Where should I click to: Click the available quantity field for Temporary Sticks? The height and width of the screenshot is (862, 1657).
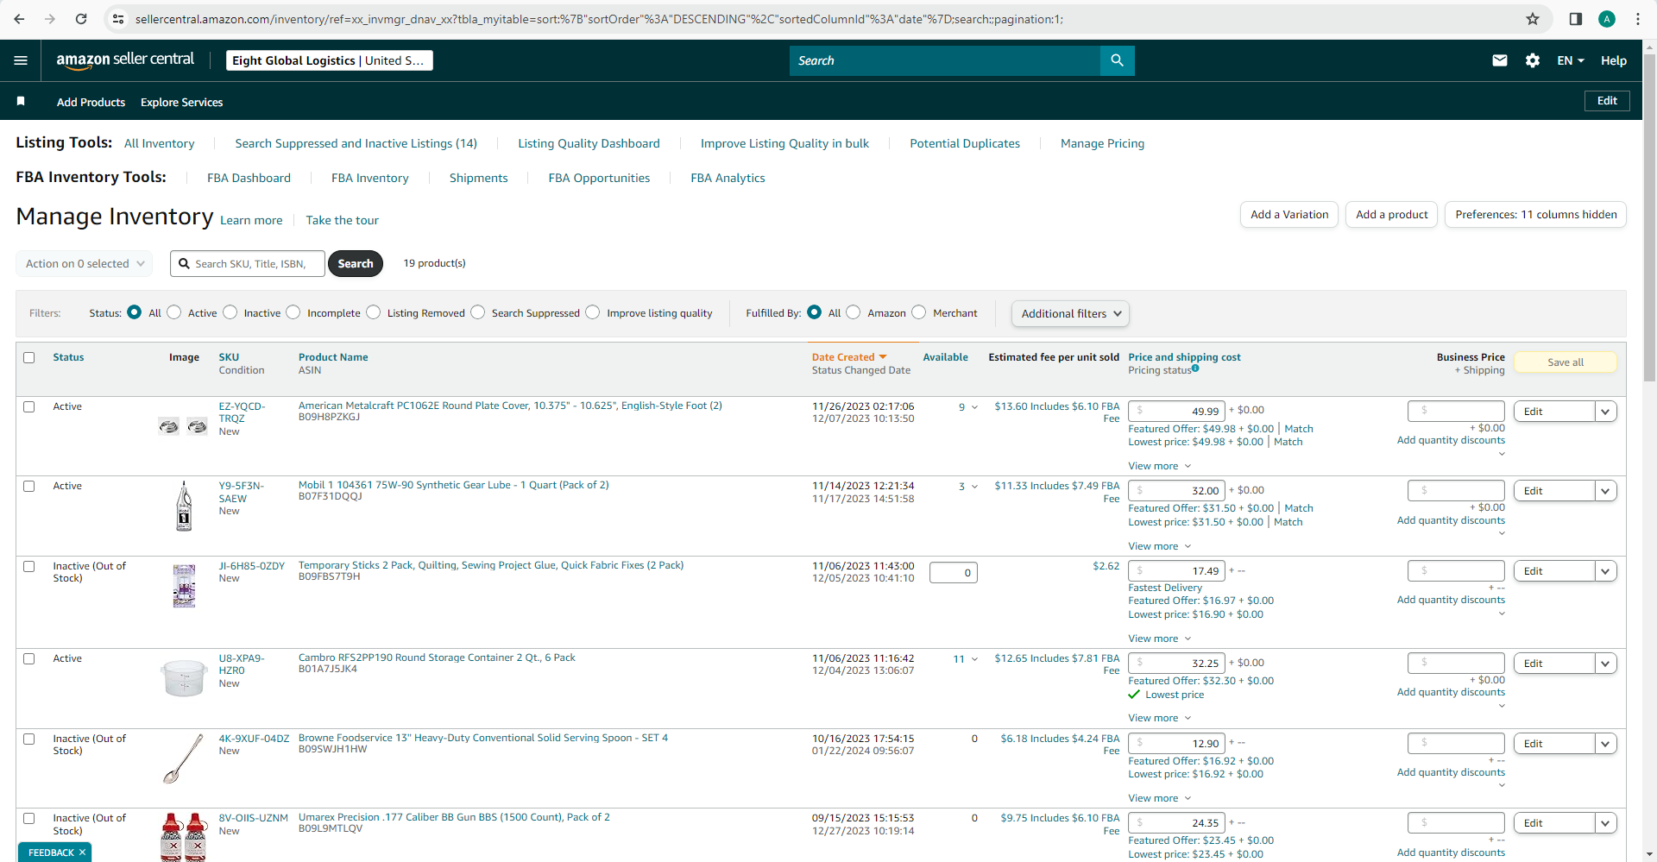point(953,572)
